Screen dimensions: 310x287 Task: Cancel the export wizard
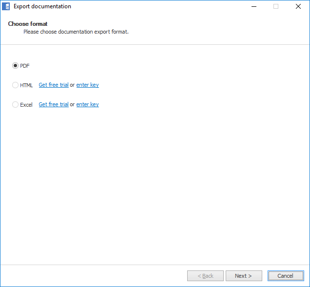[285, 276]
